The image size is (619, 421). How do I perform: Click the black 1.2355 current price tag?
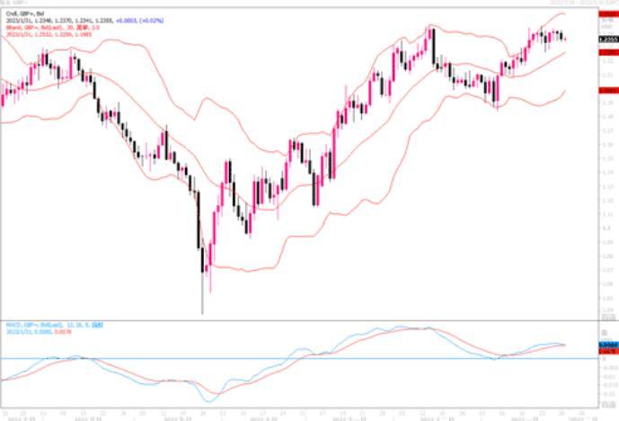pyautogui.click(x=607, y=40)
